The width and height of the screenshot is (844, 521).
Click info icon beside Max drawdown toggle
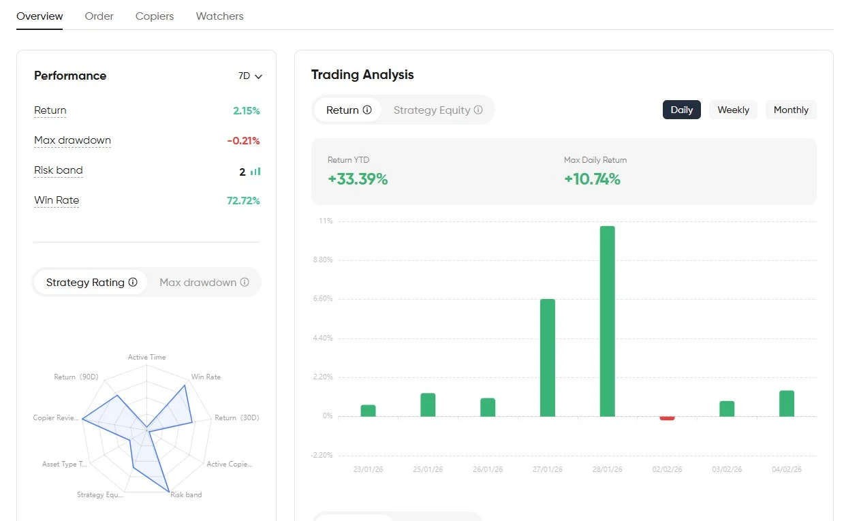tap(245, 282)
